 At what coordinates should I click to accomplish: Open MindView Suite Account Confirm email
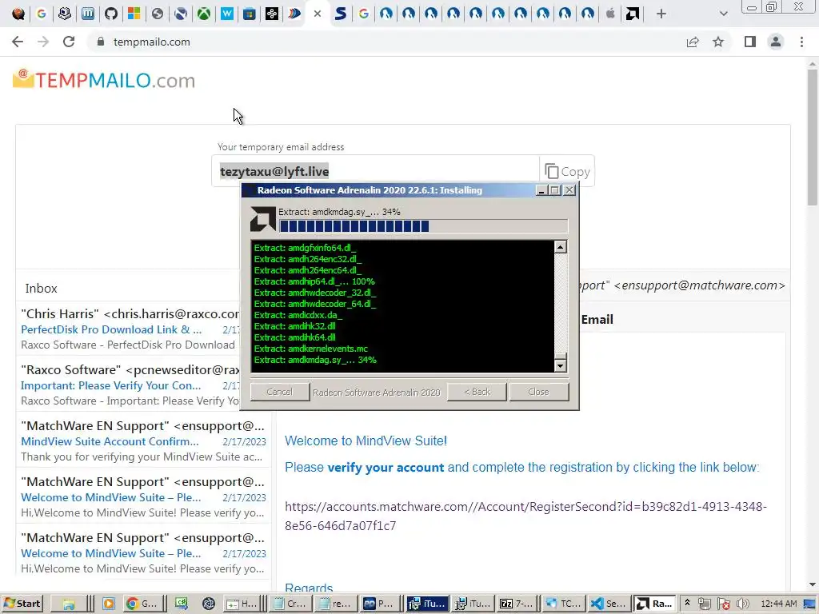coord(110,441)
